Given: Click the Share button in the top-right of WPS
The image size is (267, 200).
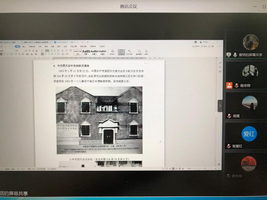Looking at the screenshot, I should [x=211, y=46].
